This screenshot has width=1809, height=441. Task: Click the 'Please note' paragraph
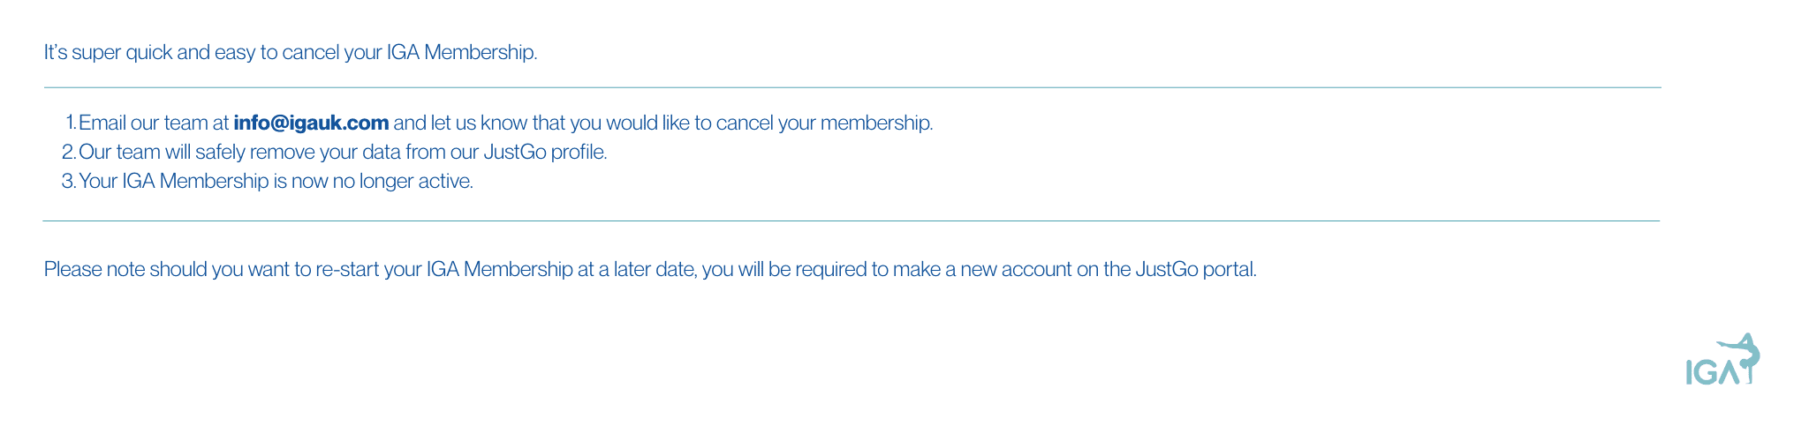coord(650,269)
